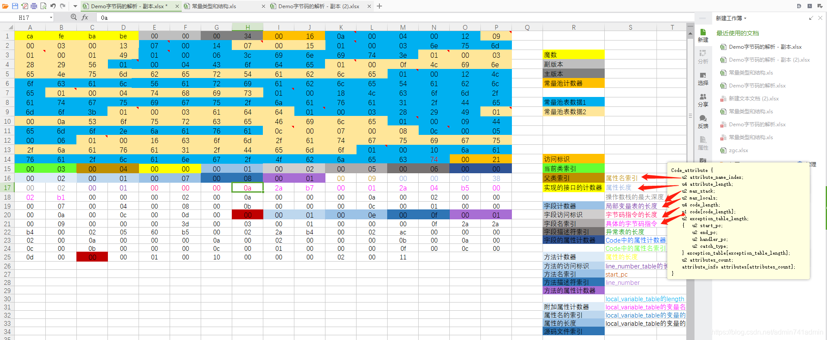This screenshot has height=340, width=827.
Task: Select cell A1 containing ca
Action: click(x=30, y=36)
